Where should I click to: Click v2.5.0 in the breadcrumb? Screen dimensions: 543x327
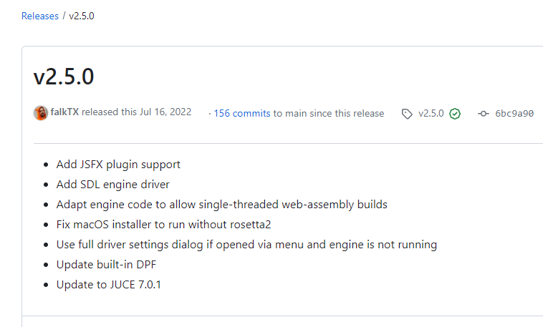coord(82,16)
